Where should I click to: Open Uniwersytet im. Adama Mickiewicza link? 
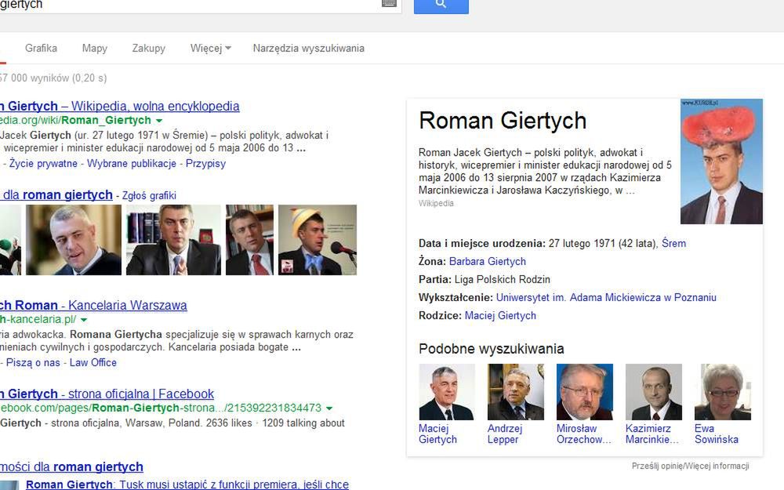point(606,297)
